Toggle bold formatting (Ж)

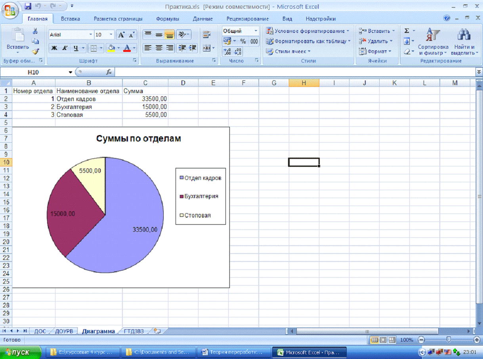54,48
